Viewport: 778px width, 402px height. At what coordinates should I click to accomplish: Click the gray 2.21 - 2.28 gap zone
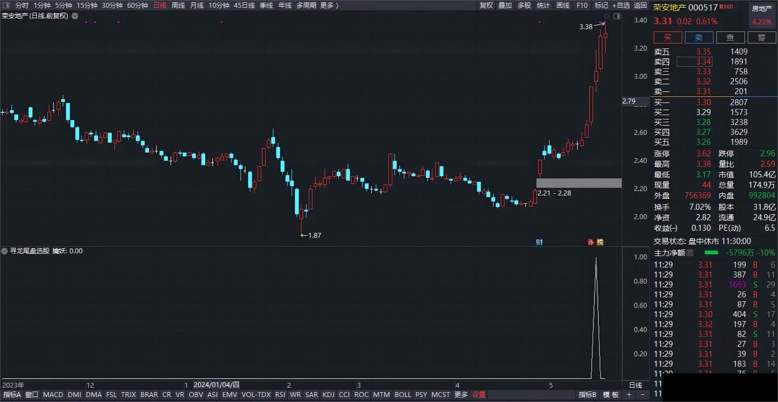pyautogui.click(x=579, y=183)
